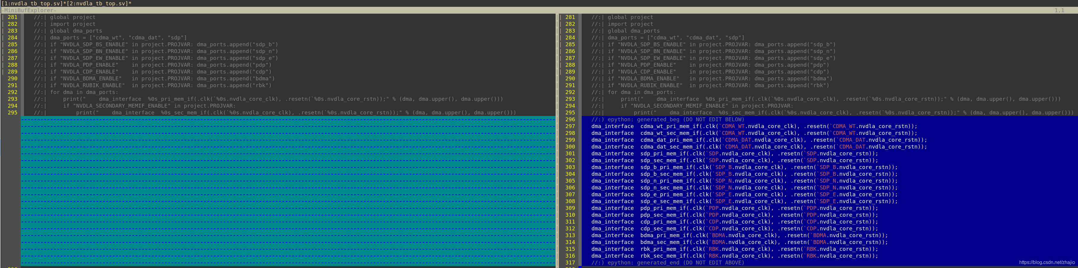Click the pdp_sec_mem_if interface line
Image resolution: width=1078 pixels, height=268 pixels.
click(735, 215)
